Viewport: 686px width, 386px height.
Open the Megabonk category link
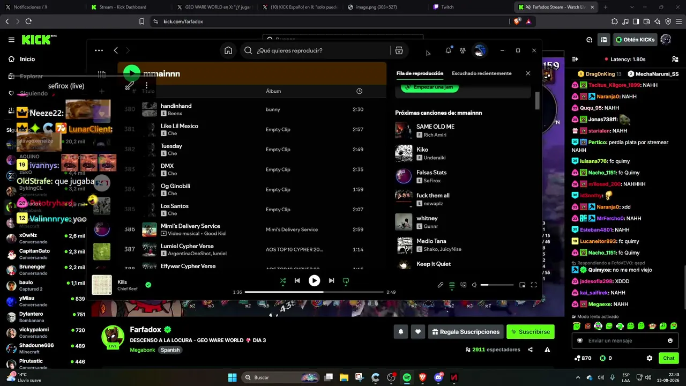coord(143,350)
